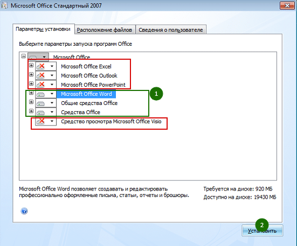Image resolution: width=297 pixels, height=246 pixels.
Task: Open install option dropdown for Microsoft Office Word
Action: (x=46, y=94)
